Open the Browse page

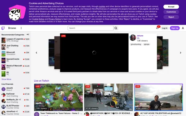point(12,28)
